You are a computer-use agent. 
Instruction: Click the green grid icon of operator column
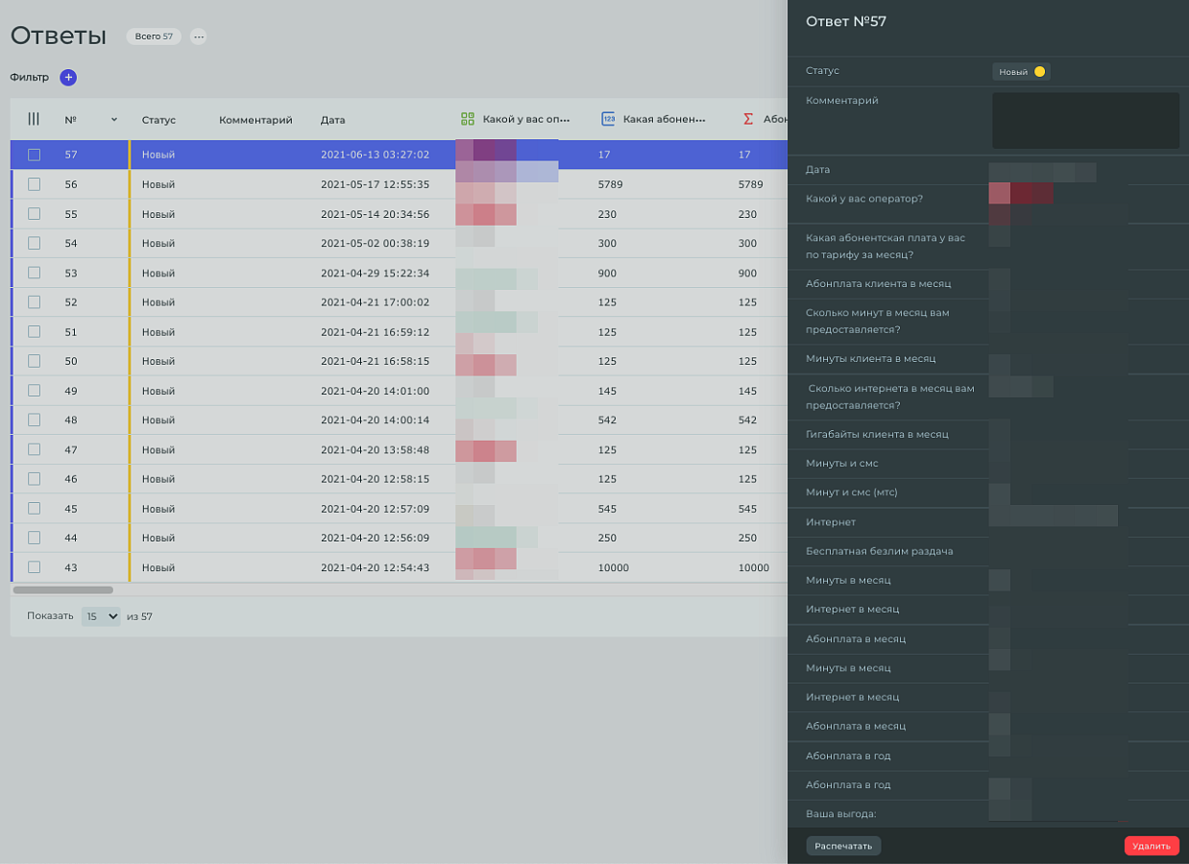(x=468, y=119)
